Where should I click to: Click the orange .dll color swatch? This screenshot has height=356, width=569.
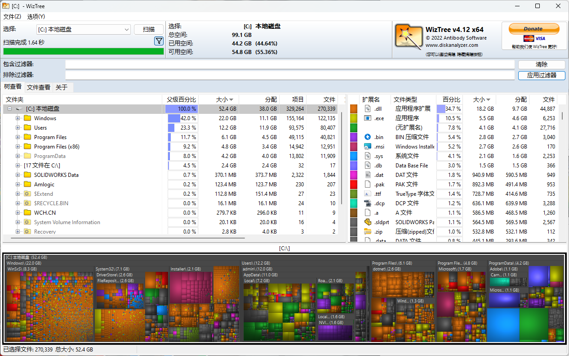click(354, 109)
